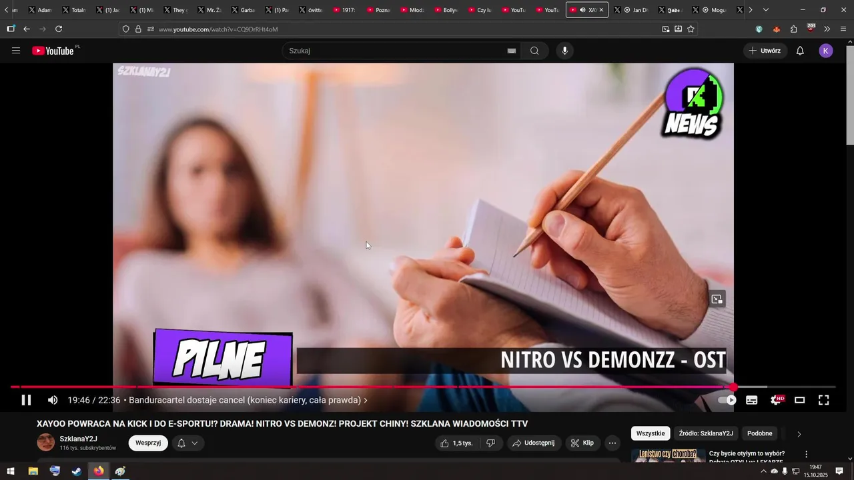Open recommended video 'Czy bycie otyłym to wybór?'
The image size is (854, 480).
[x=747, y=457]
